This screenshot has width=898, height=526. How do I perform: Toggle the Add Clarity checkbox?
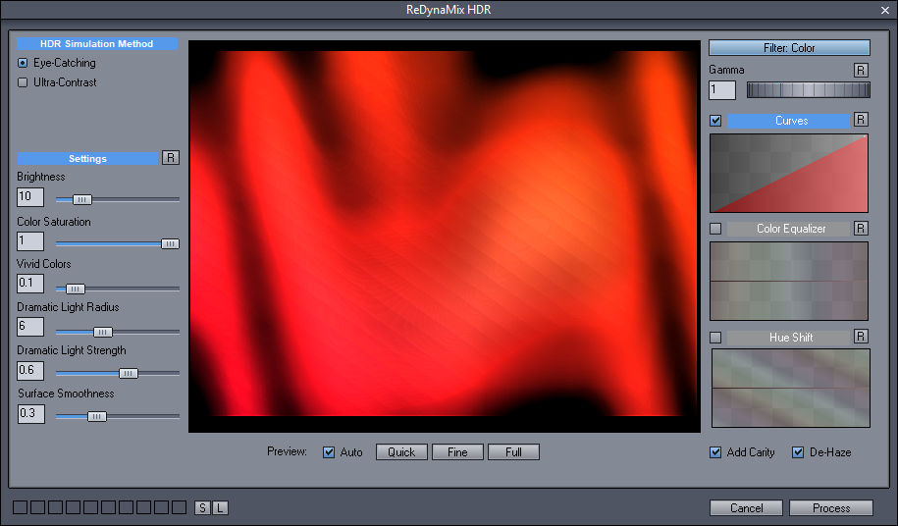pos(715,452)
